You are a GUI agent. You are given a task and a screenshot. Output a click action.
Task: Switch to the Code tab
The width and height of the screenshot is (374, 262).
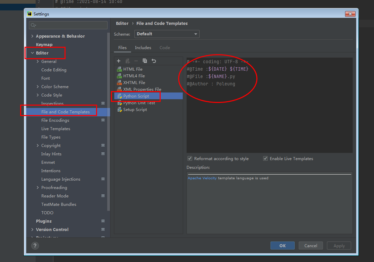[x=165, y=48]
